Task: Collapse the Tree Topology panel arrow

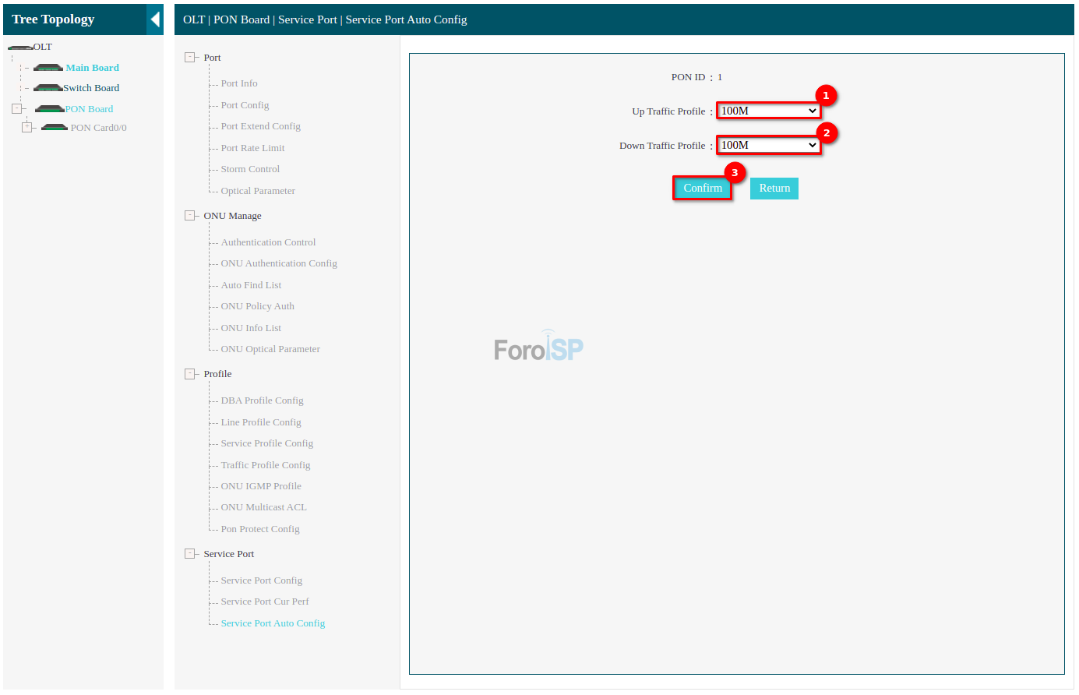Action: (155, 19)
